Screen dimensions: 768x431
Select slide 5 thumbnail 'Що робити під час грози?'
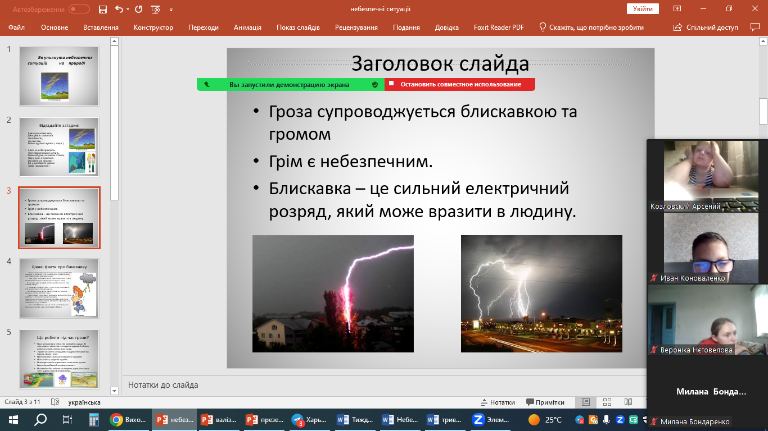pos(59,359)
